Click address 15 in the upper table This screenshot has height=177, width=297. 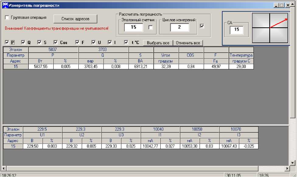16,66
